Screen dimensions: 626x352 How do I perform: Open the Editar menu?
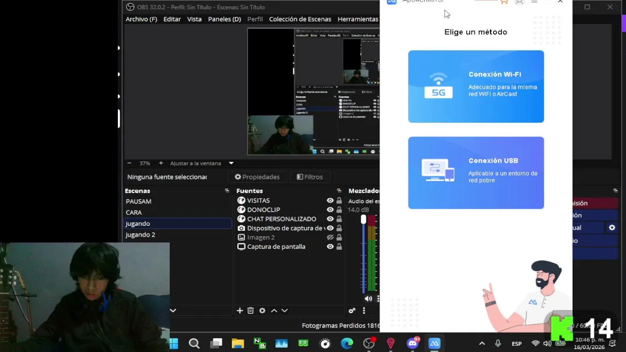(x=172, y=19)
